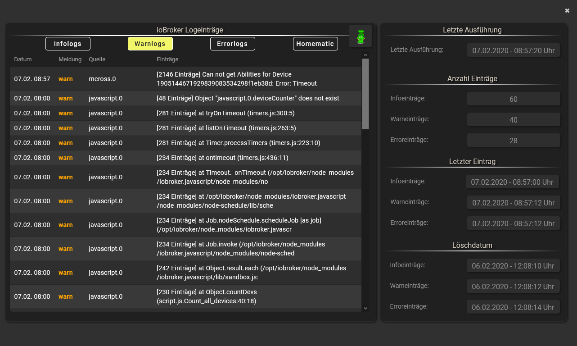The width and height of the screenshot is (577, 346).
Task: Click the scrollbar up arrow
Action: [x=365, y=55]
